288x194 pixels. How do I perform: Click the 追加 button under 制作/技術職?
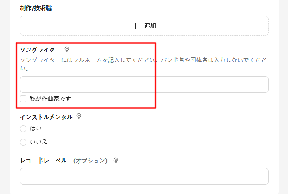(144, 26)
